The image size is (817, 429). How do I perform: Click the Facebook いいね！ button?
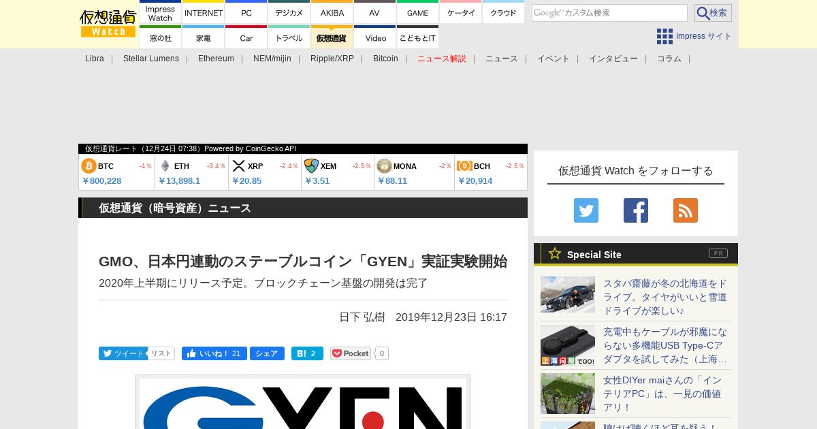pyautogui.click(x=214, y=353)
